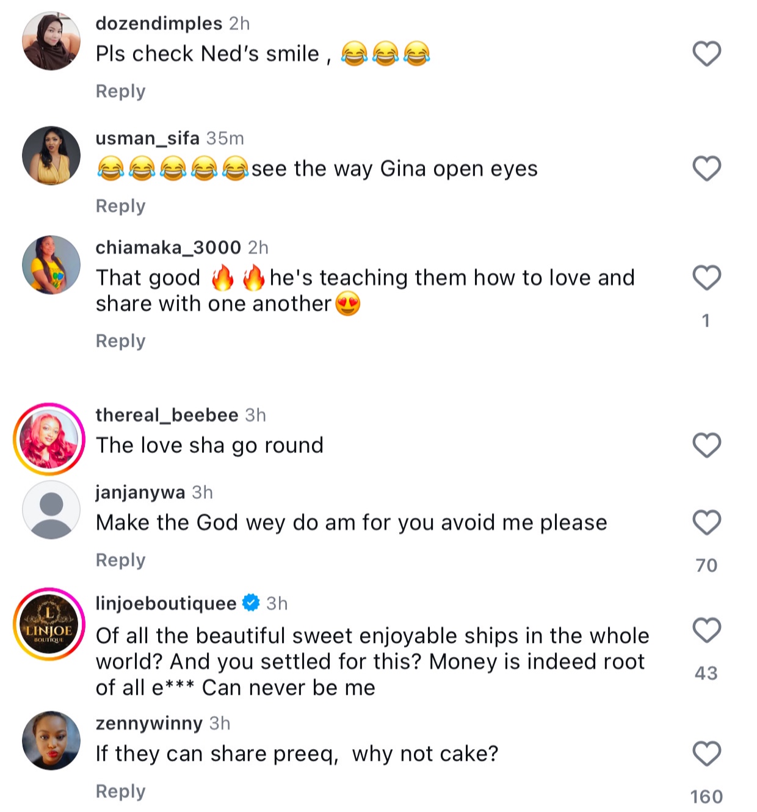
Task: Visit the chiamaka_3000 profile via username
Action: [x=168, y=247]
